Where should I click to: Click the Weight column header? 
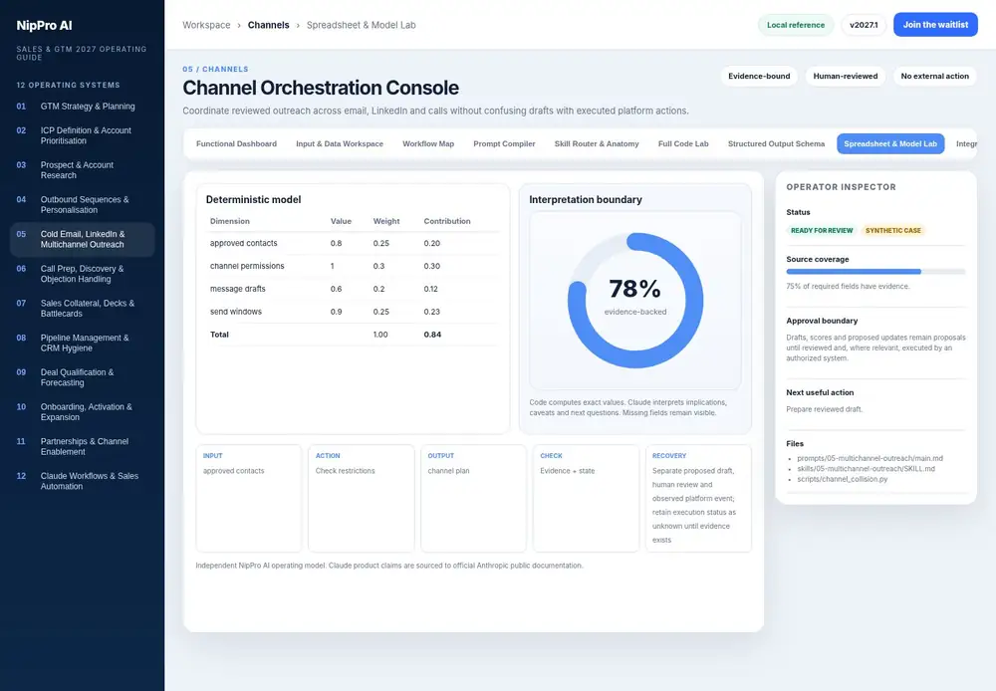tap(386, 221)
